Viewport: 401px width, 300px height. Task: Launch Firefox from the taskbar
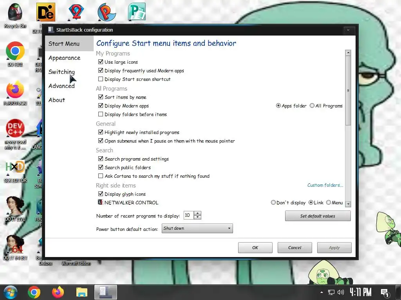pyautogui.click(x=58, y=292)
